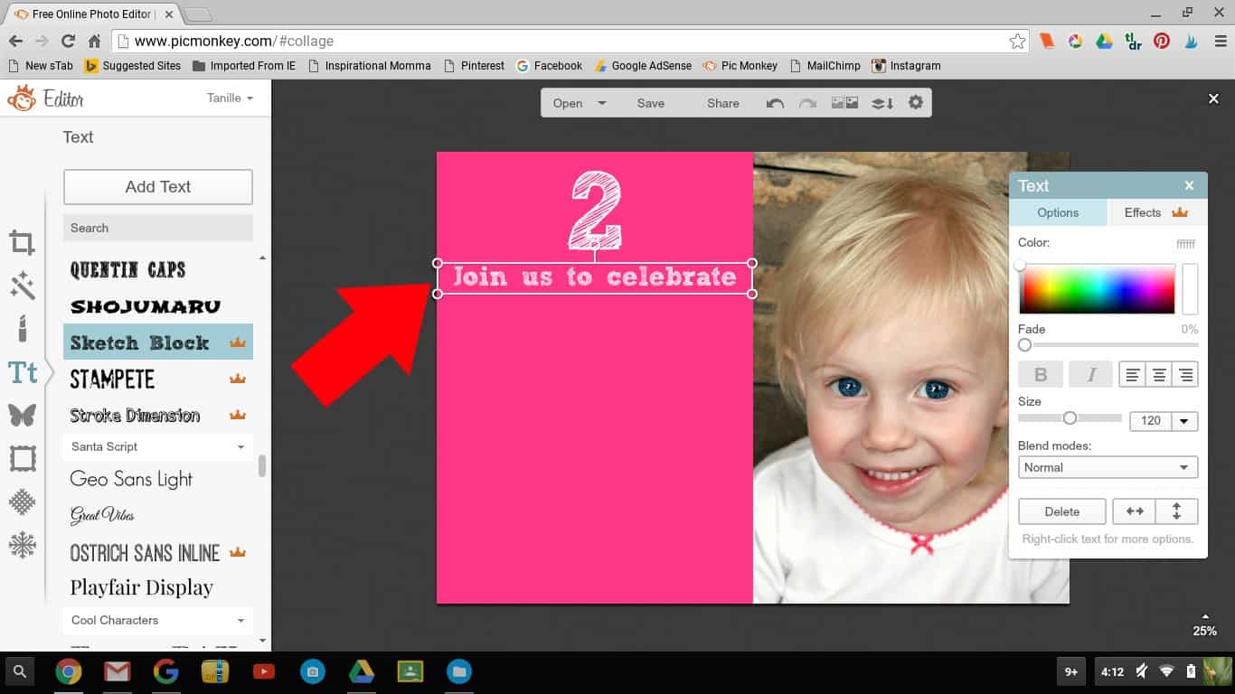
Task: Select the Crop tool in sidebar
Action: (x=23, y=242)
